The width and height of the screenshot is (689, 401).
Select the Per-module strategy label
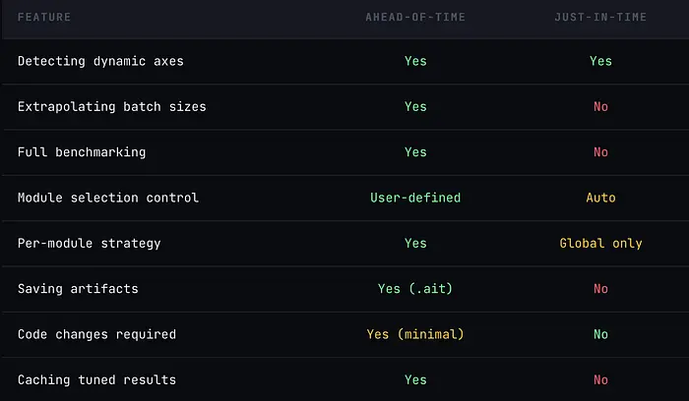point(89,243)
